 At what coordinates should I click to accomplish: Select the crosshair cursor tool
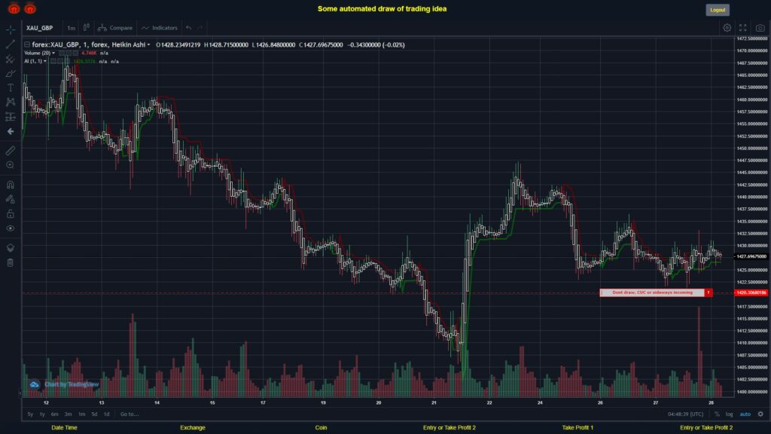coord(11,29)
